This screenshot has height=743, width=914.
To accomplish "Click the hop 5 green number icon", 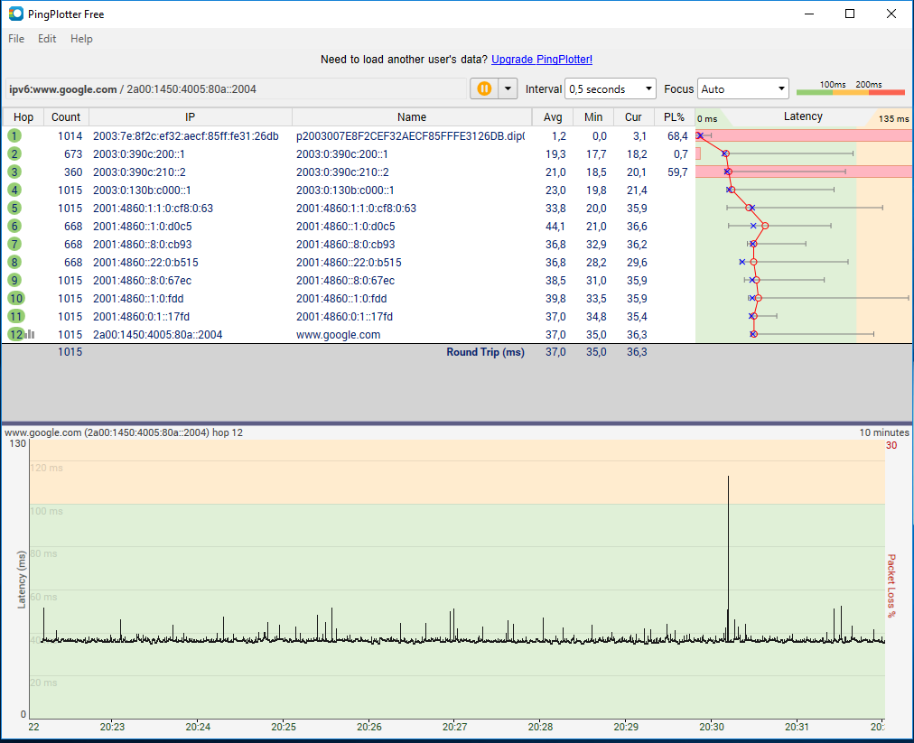I will tap(14, 208).
